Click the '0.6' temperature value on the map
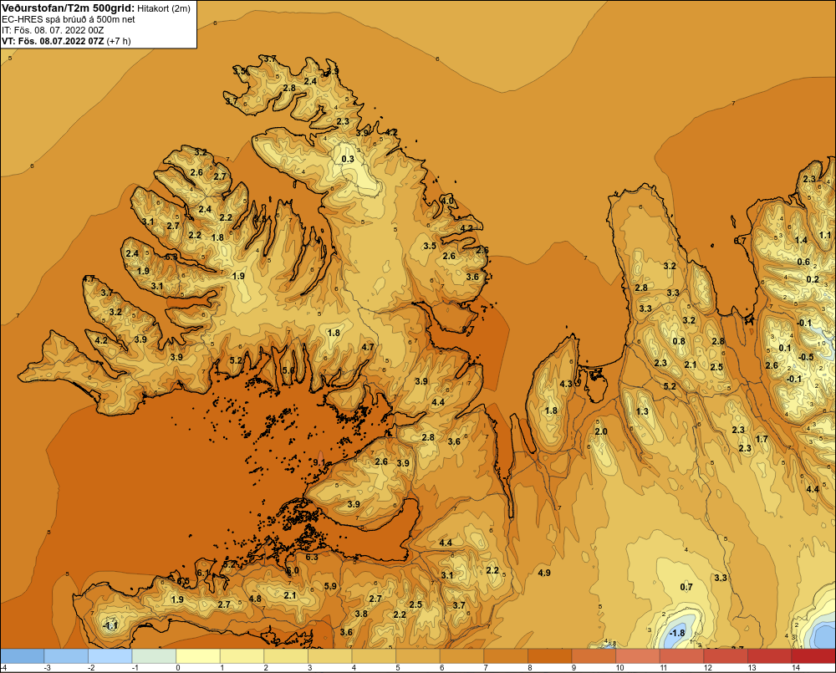The width and height of the screenshot is (836, 673). pyautogui.click(x=803, y=262)
